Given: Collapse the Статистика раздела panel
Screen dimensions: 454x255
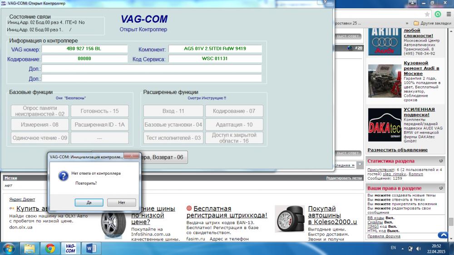Looking at the screenshot, I should [441, 161].
